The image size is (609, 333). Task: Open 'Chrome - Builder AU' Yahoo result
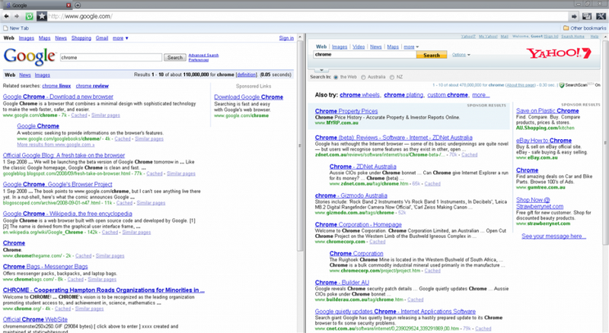(x=342, y=282)
